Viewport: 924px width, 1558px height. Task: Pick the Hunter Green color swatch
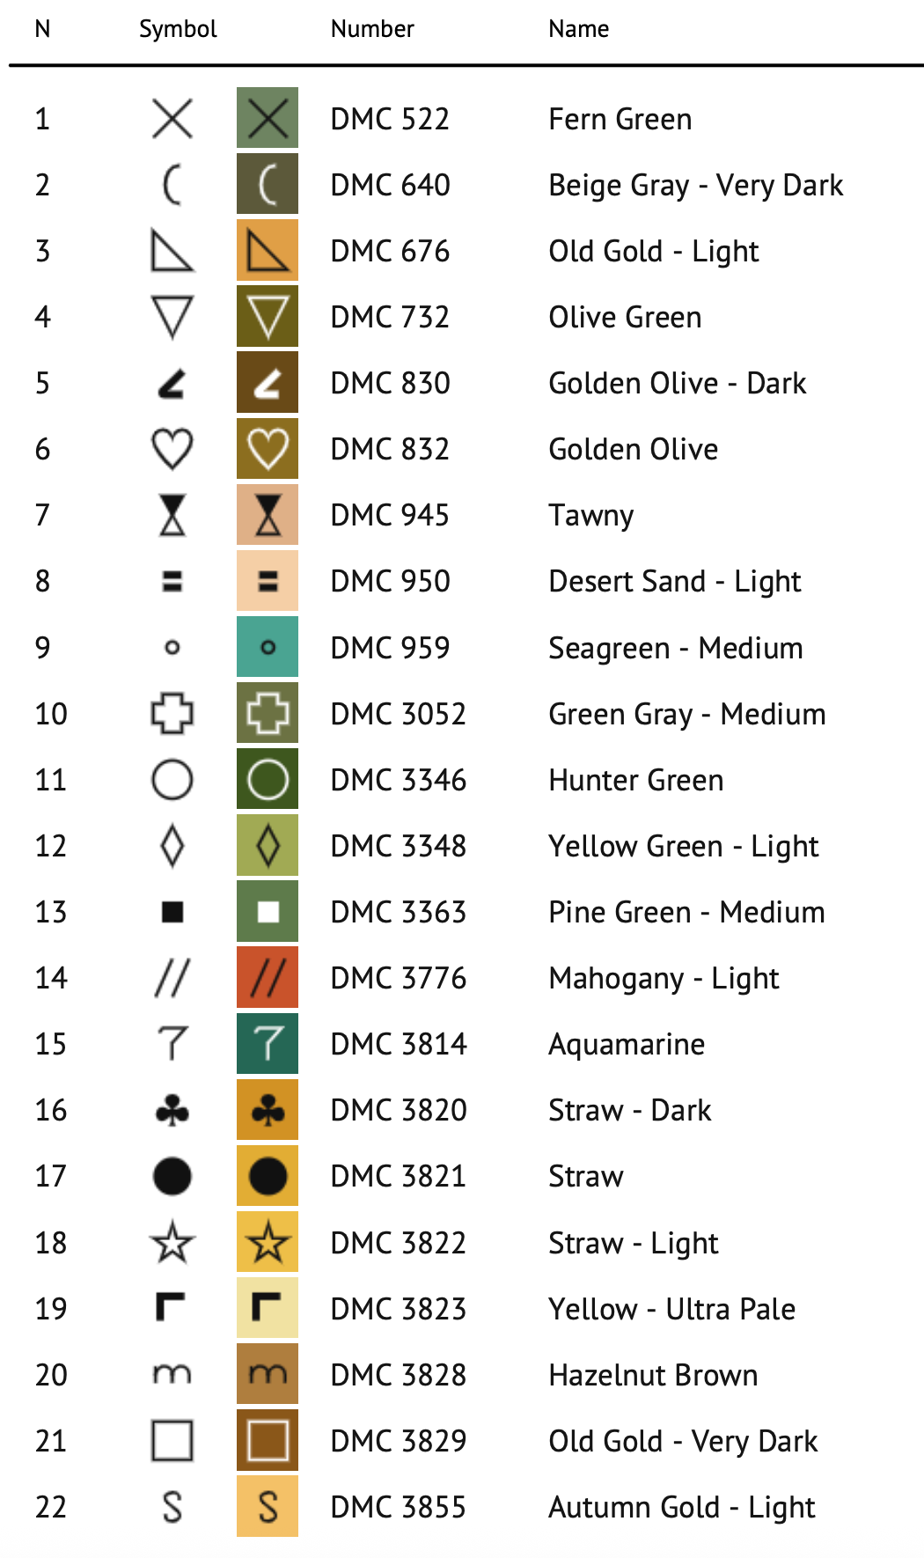click(268, 780)
